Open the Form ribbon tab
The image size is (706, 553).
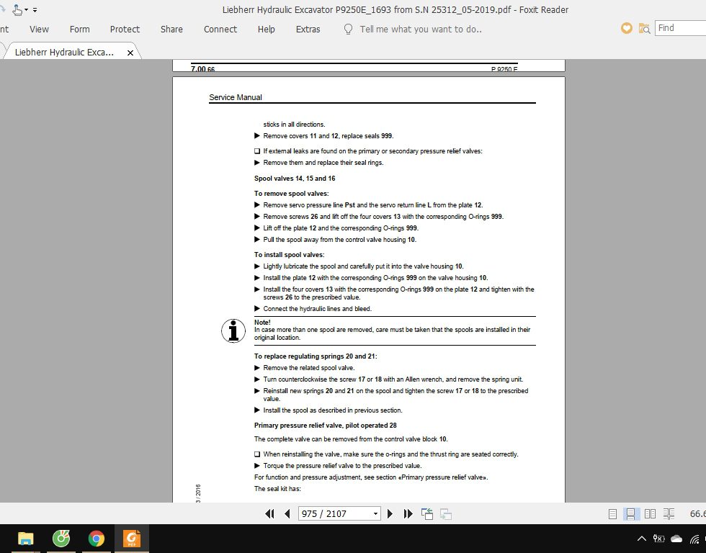(x=80, y=30)
